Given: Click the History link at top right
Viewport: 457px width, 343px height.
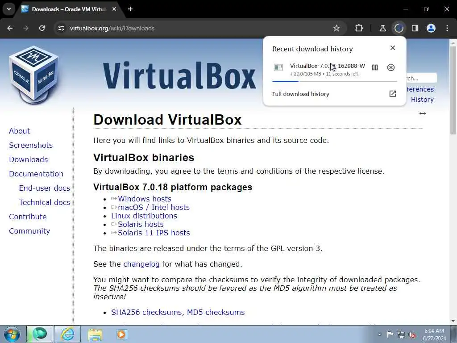Looking at the screenshot, I should [x=422, y=100].
